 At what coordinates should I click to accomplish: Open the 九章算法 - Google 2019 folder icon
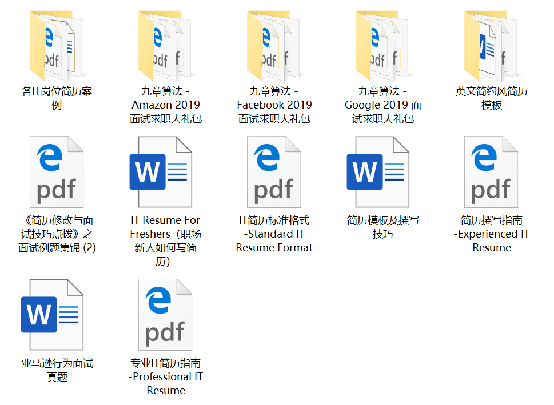click(x=382, y=45)
